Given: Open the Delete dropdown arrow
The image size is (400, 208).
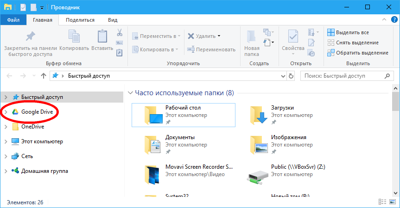Looking at the screenshot, I should (x=219, y=36).
